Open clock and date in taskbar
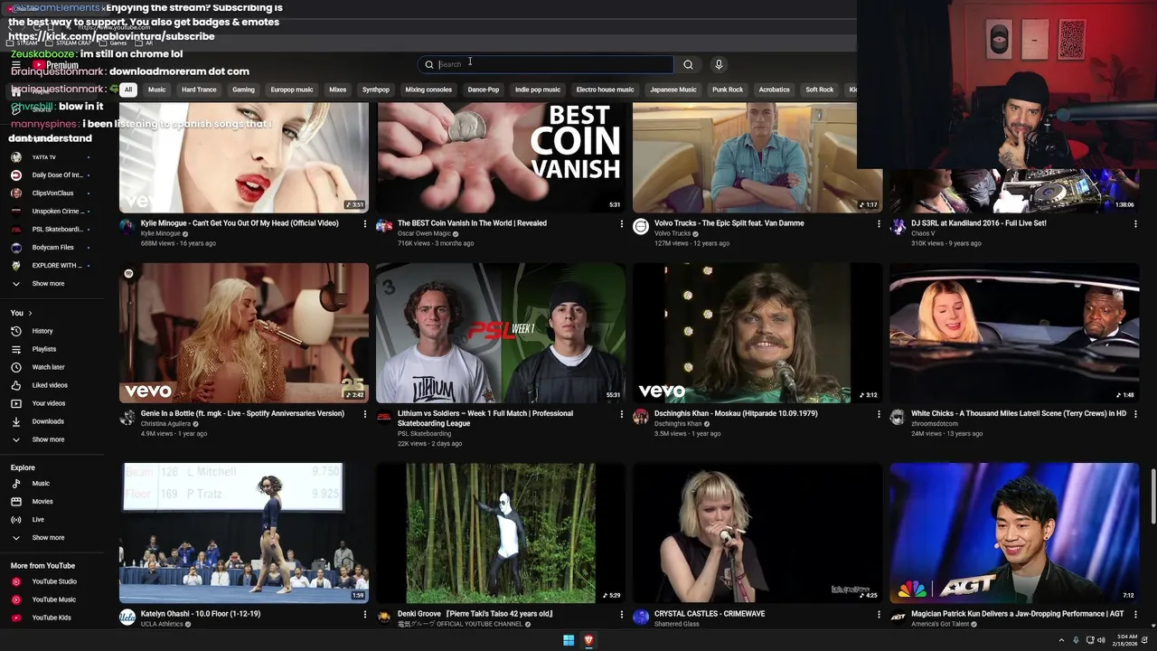This screenshot has height=651, width=1157. (1125, 640)
